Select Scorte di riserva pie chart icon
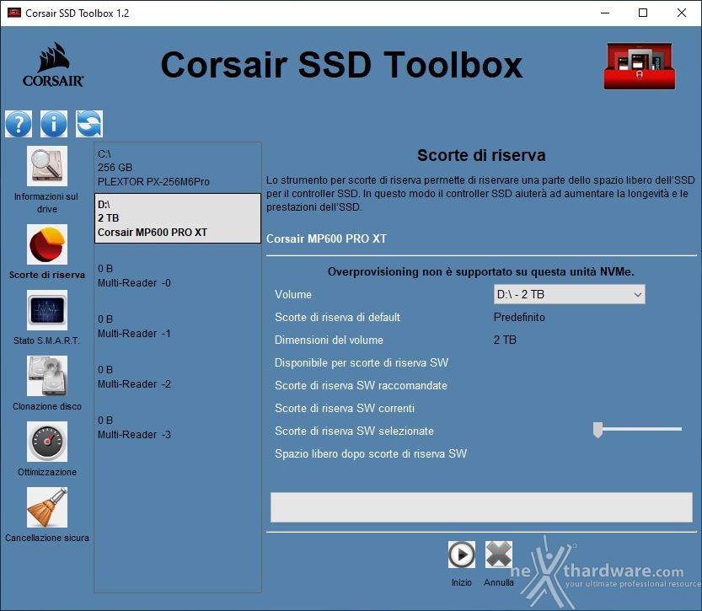 (47, 244)
